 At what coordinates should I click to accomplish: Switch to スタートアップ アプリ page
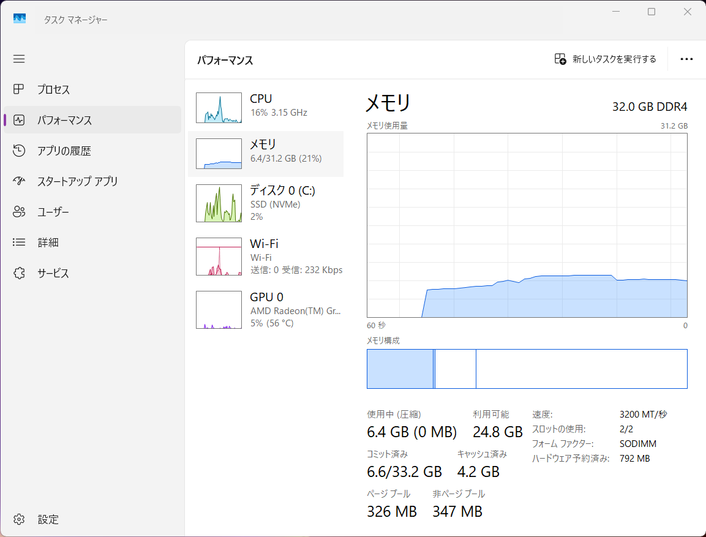coord(92,181)
